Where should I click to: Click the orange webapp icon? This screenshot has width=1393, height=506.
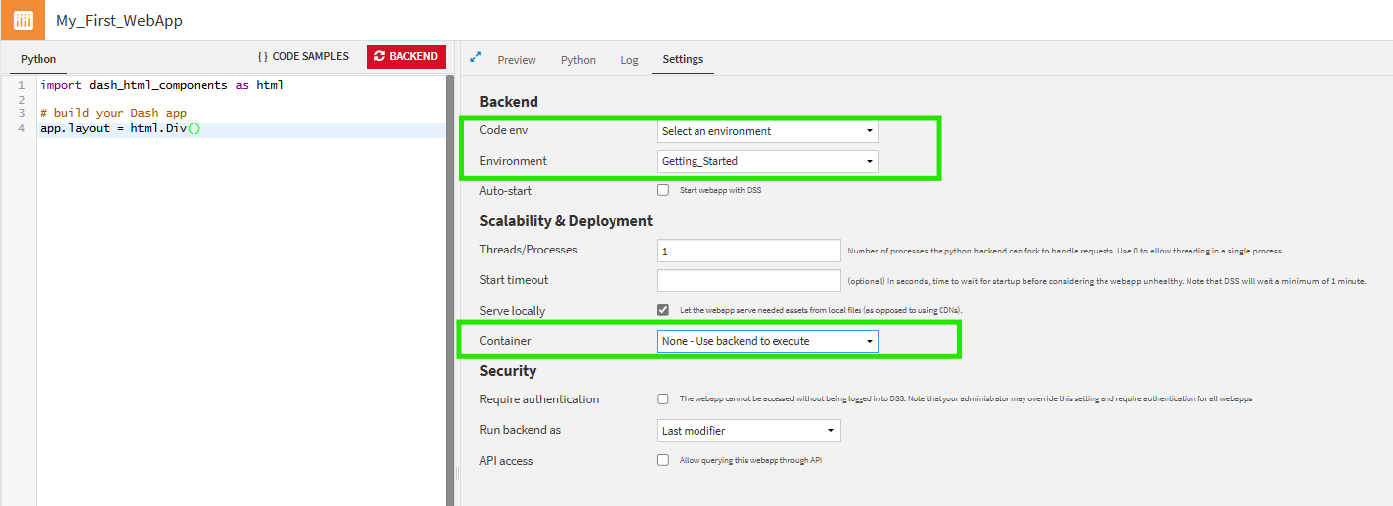tap(23, 20)
